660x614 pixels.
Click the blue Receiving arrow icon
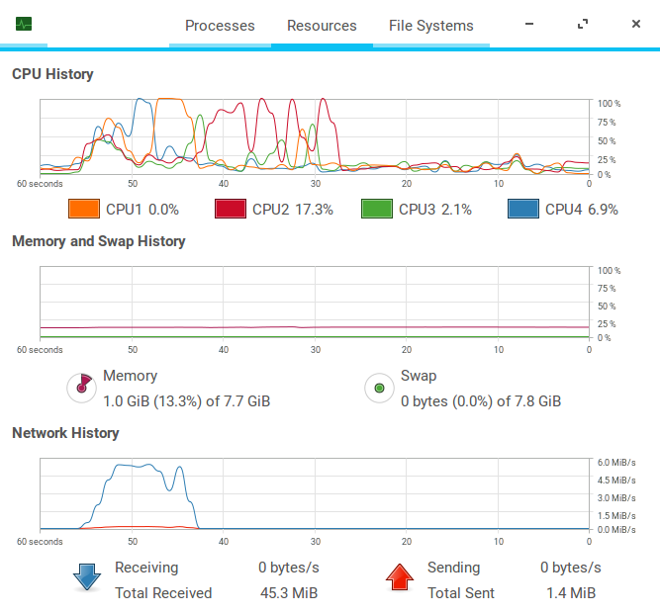click(x=87, y=577)
